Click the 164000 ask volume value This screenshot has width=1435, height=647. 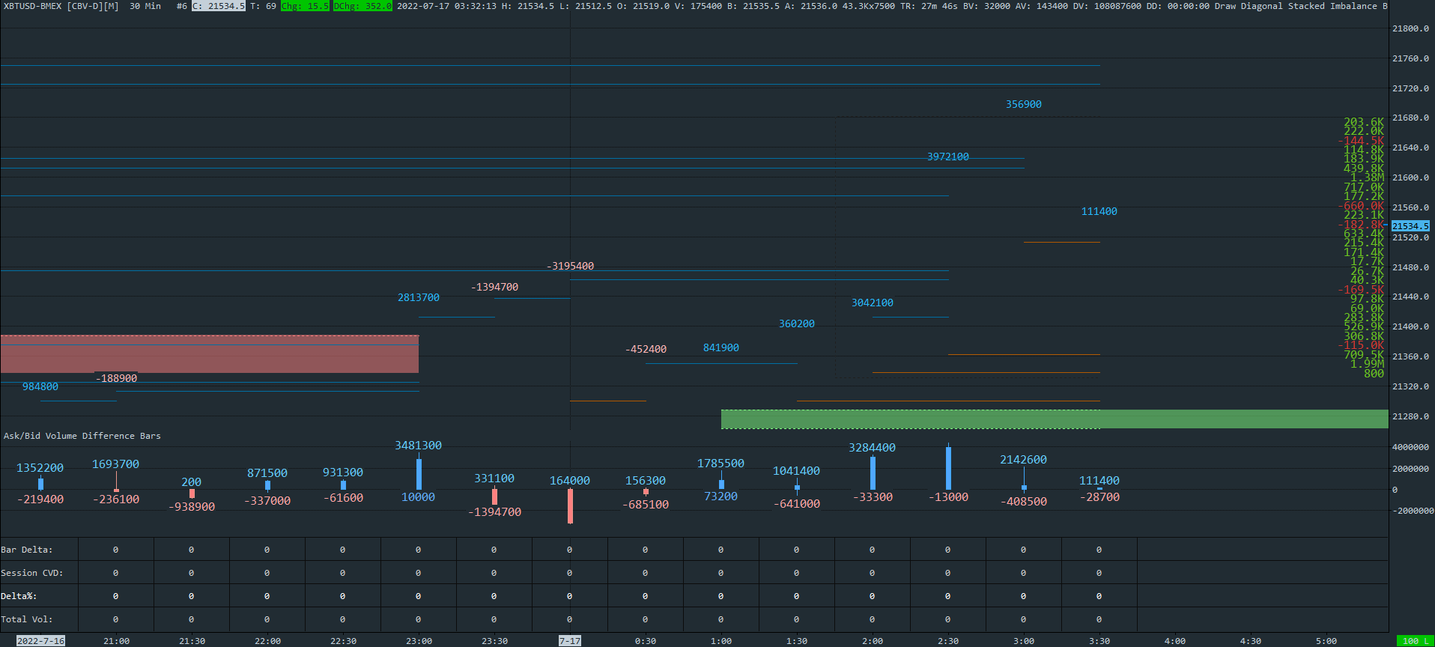pos(570,481)
